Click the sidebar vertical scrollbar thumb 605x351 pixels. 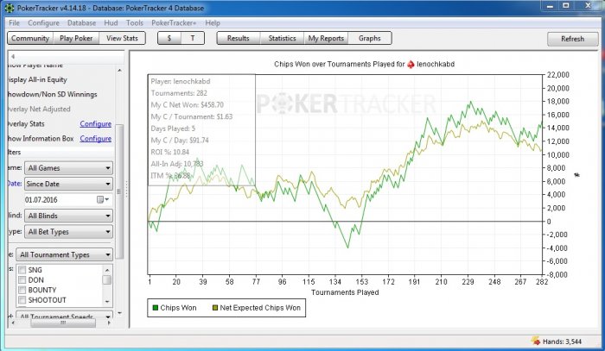click(x=119, y=191)
